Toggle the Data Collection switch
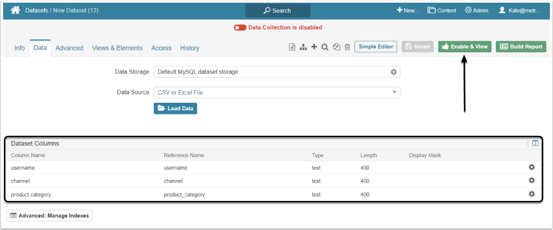 (240, 28)
